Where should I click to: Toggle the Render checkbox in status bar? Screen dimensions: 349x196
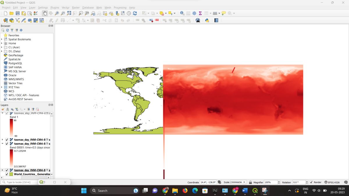tap(311, 182)
